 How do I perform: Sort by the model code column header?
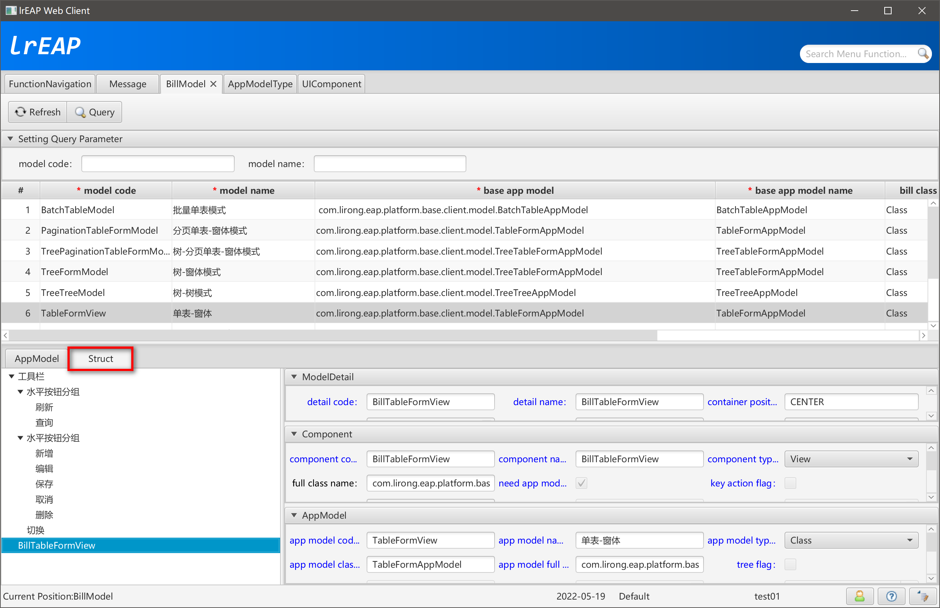[106, 190]
